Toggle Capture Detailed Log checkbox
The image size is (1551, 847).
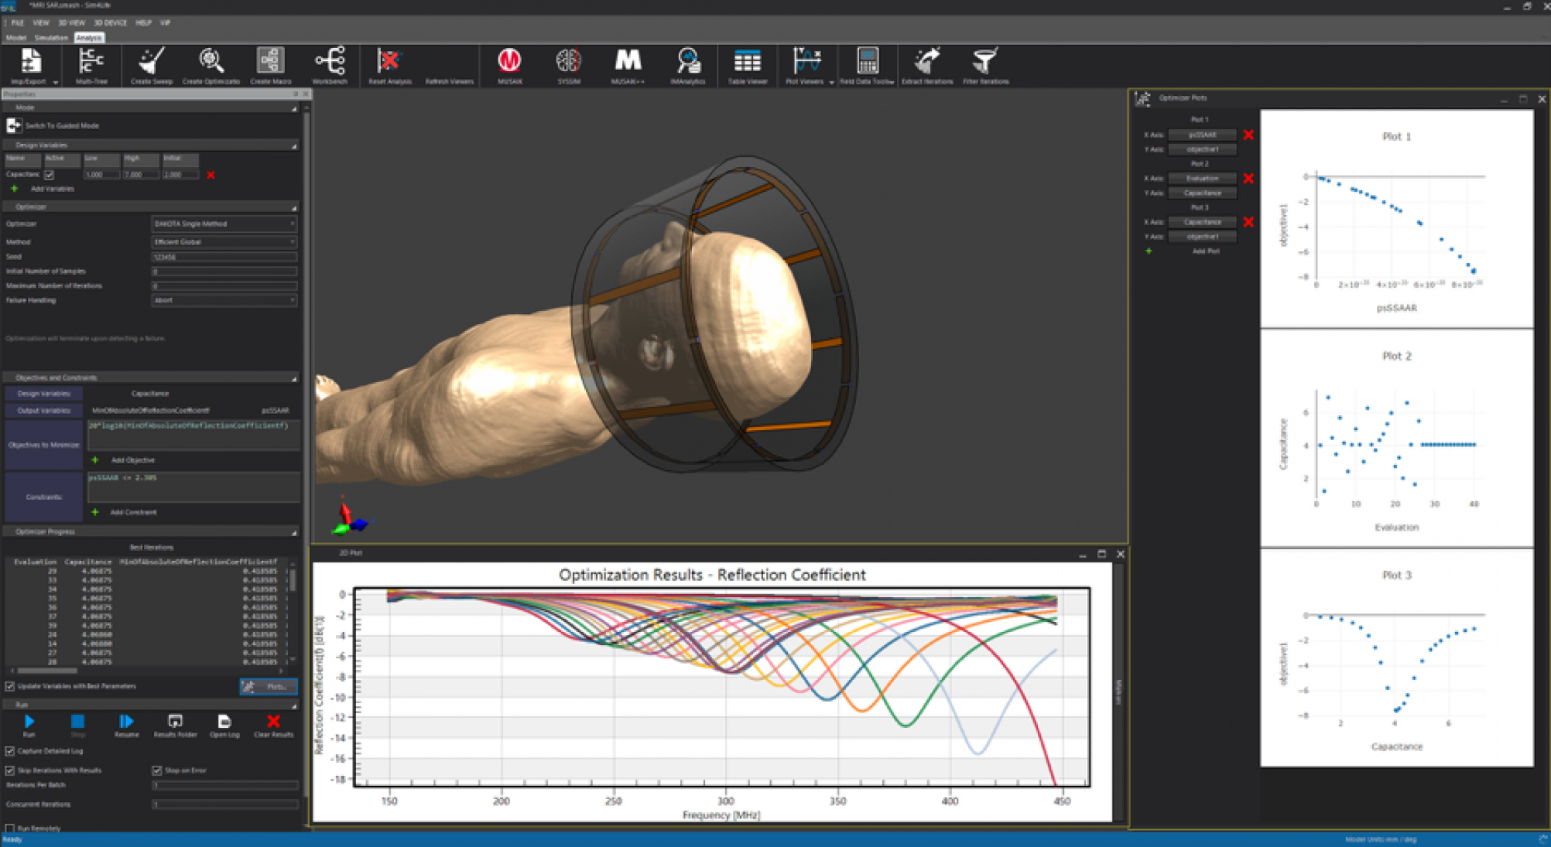click(x=11, y=751)
